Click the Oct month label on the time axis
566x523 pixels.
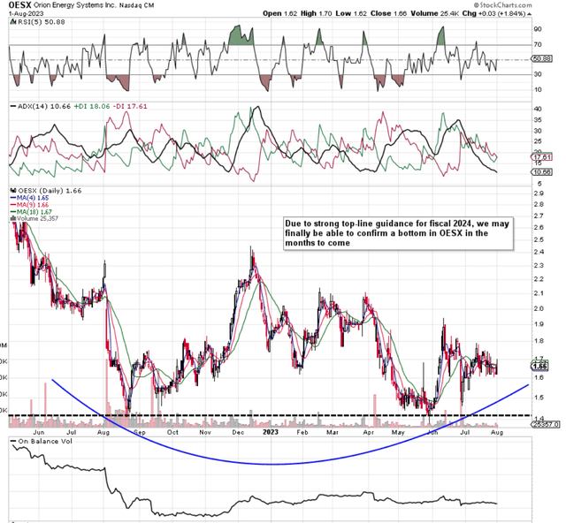coord(172,432)
